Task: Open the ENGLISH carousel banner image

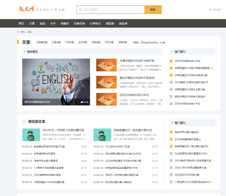Action: click(56, 82)
